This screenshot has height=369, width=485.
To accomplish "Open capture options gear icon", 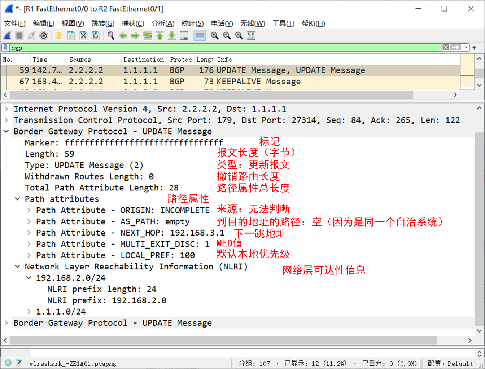I will (44, 35).
